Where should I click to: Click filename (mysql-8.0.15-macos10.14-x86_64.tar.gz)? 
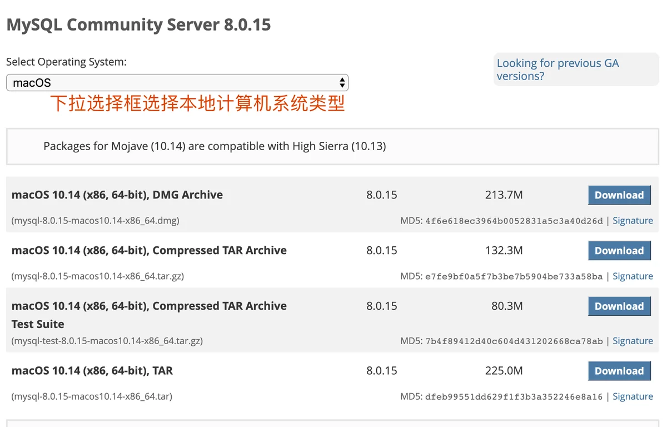pyautogui.click(x=98, y=276)
